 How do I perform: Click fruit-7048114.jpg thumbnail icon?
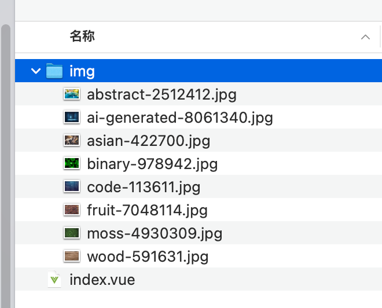[72, 210]
